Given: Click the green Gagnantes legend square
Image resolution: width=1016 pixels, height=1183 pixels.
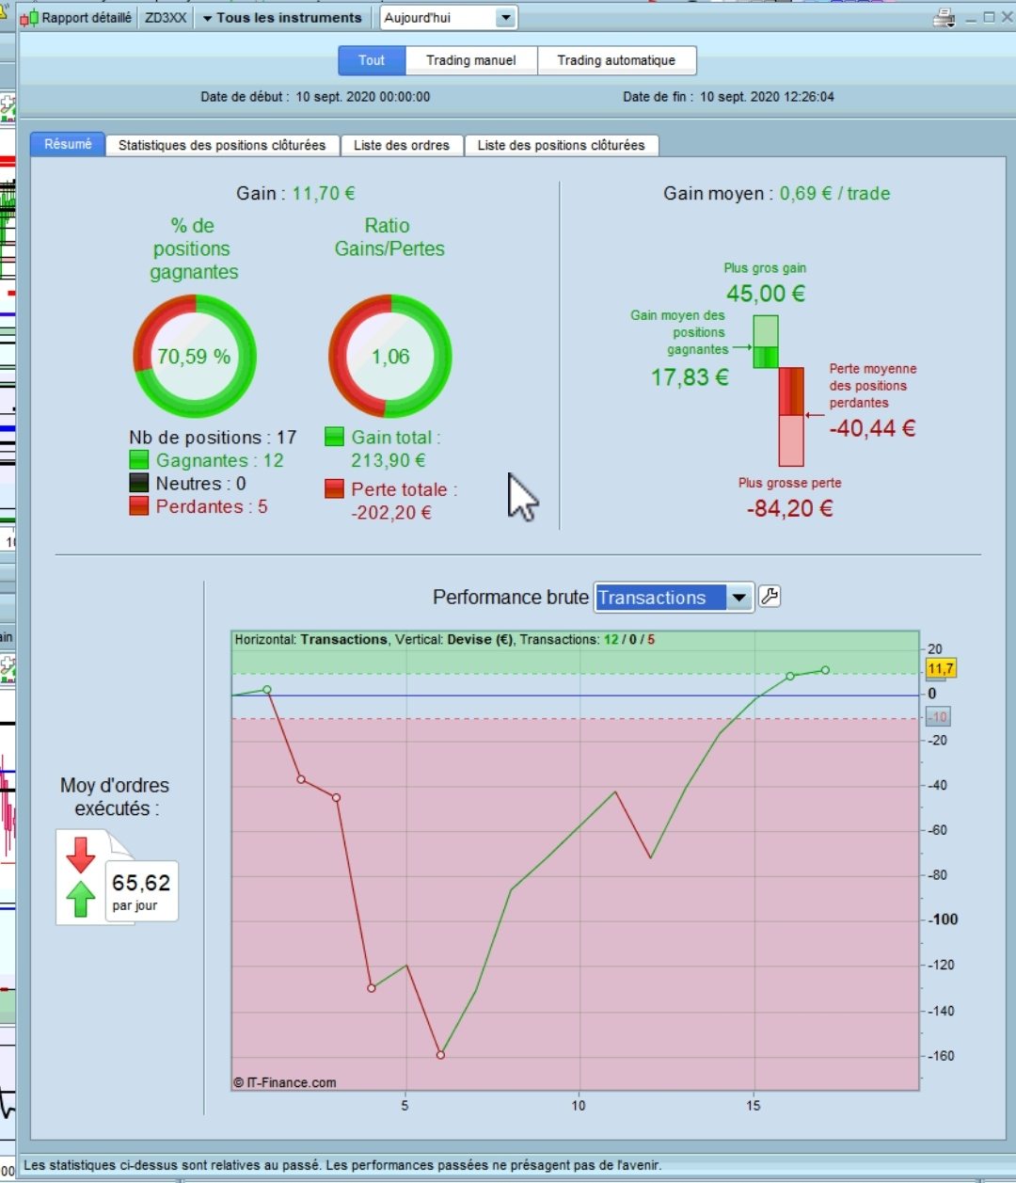Looking at the screenshot, I should pos(139,460).
